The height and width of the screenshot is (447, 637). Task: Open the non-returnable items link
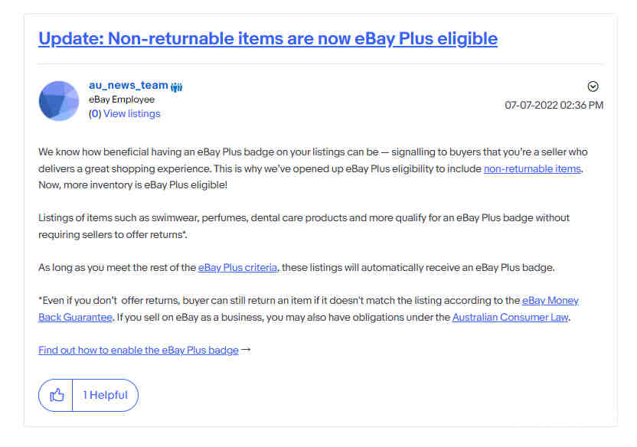532,168
